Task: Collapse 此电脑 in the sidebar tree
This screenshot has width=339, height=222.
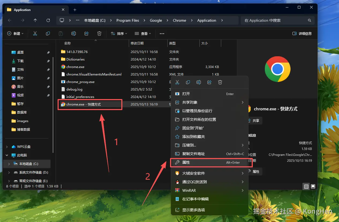Action: pyautogui.click(x=6, y=155)
